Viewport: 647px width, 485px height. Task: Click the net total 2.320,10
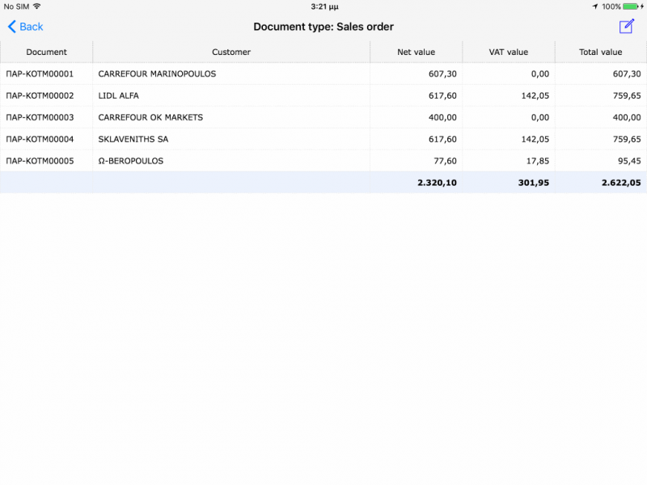point(437,183)
